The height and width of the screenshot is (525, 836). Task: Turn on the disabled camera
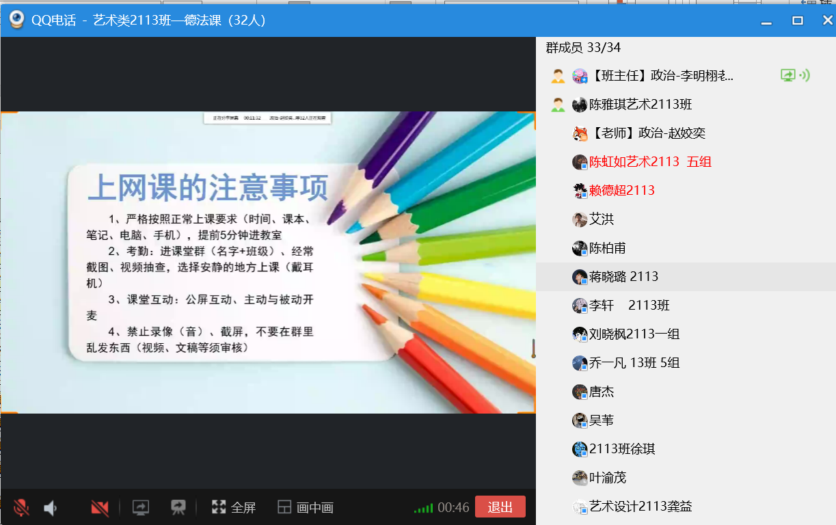[x=100, y=508]
